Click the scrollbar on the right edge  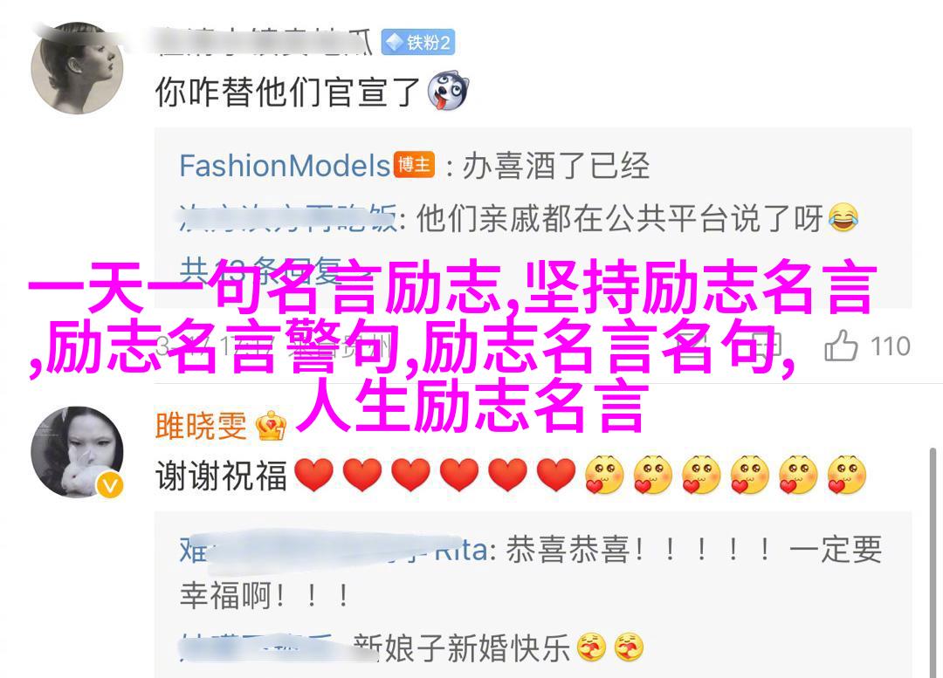pyautogui.click(x=933, y=561)
